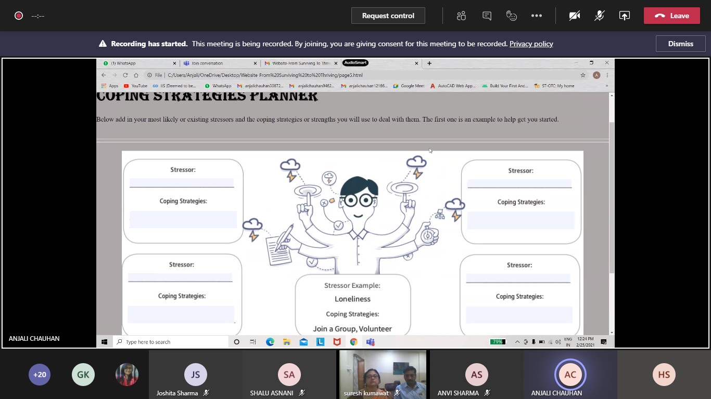
Task: Show participants panel icon
Action: click(x=461, y=16)
